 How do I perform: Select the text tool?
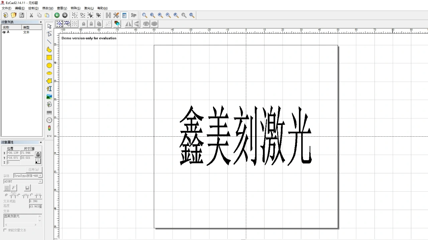tap(49, 89)
